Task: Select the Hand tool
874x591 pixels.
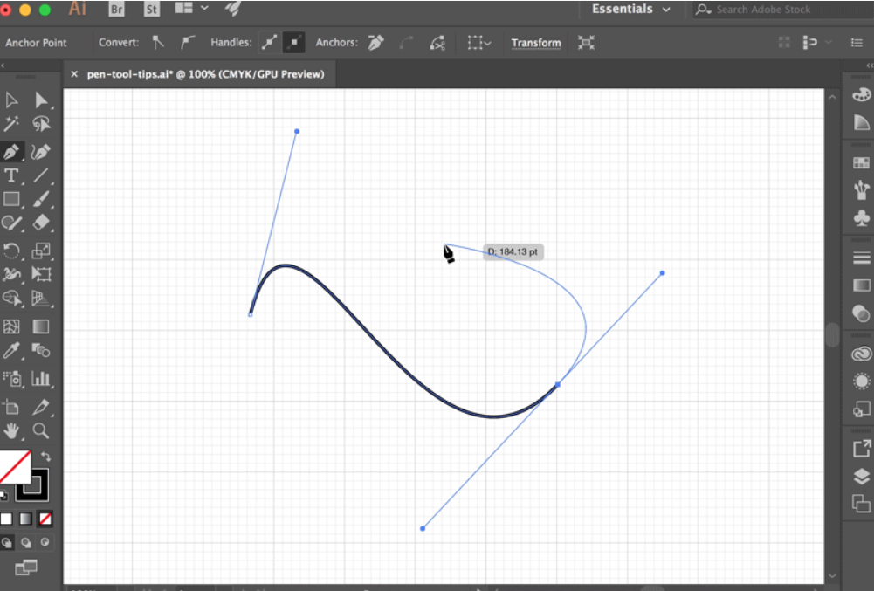Action: point(12,430)
